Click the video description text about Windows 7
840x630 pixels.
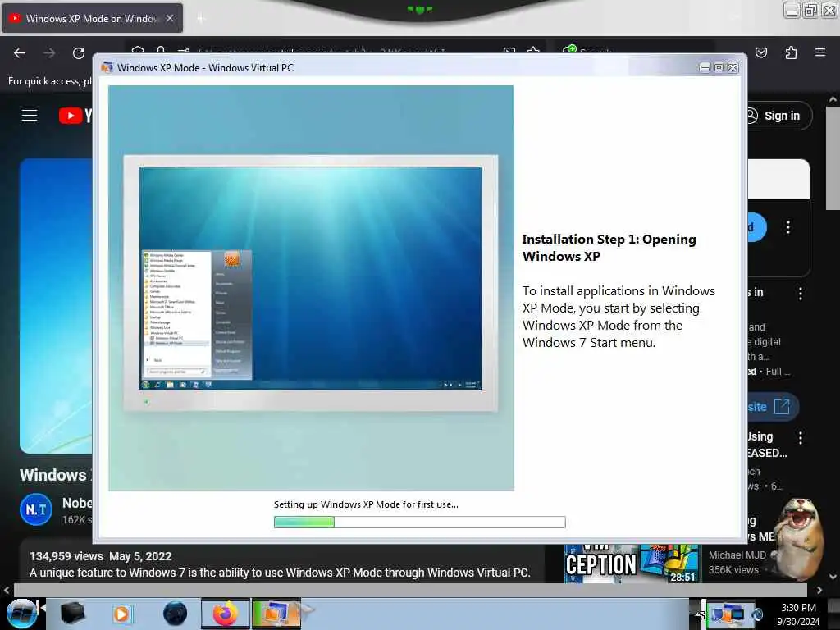coord(280,573)
